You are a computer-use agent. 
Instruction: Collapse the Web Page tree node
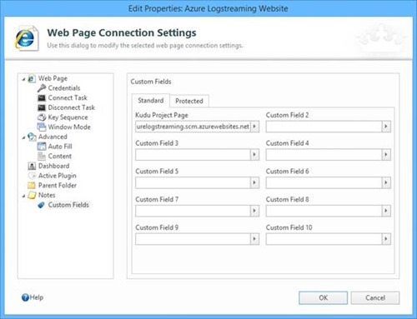(x=24, y=79)
